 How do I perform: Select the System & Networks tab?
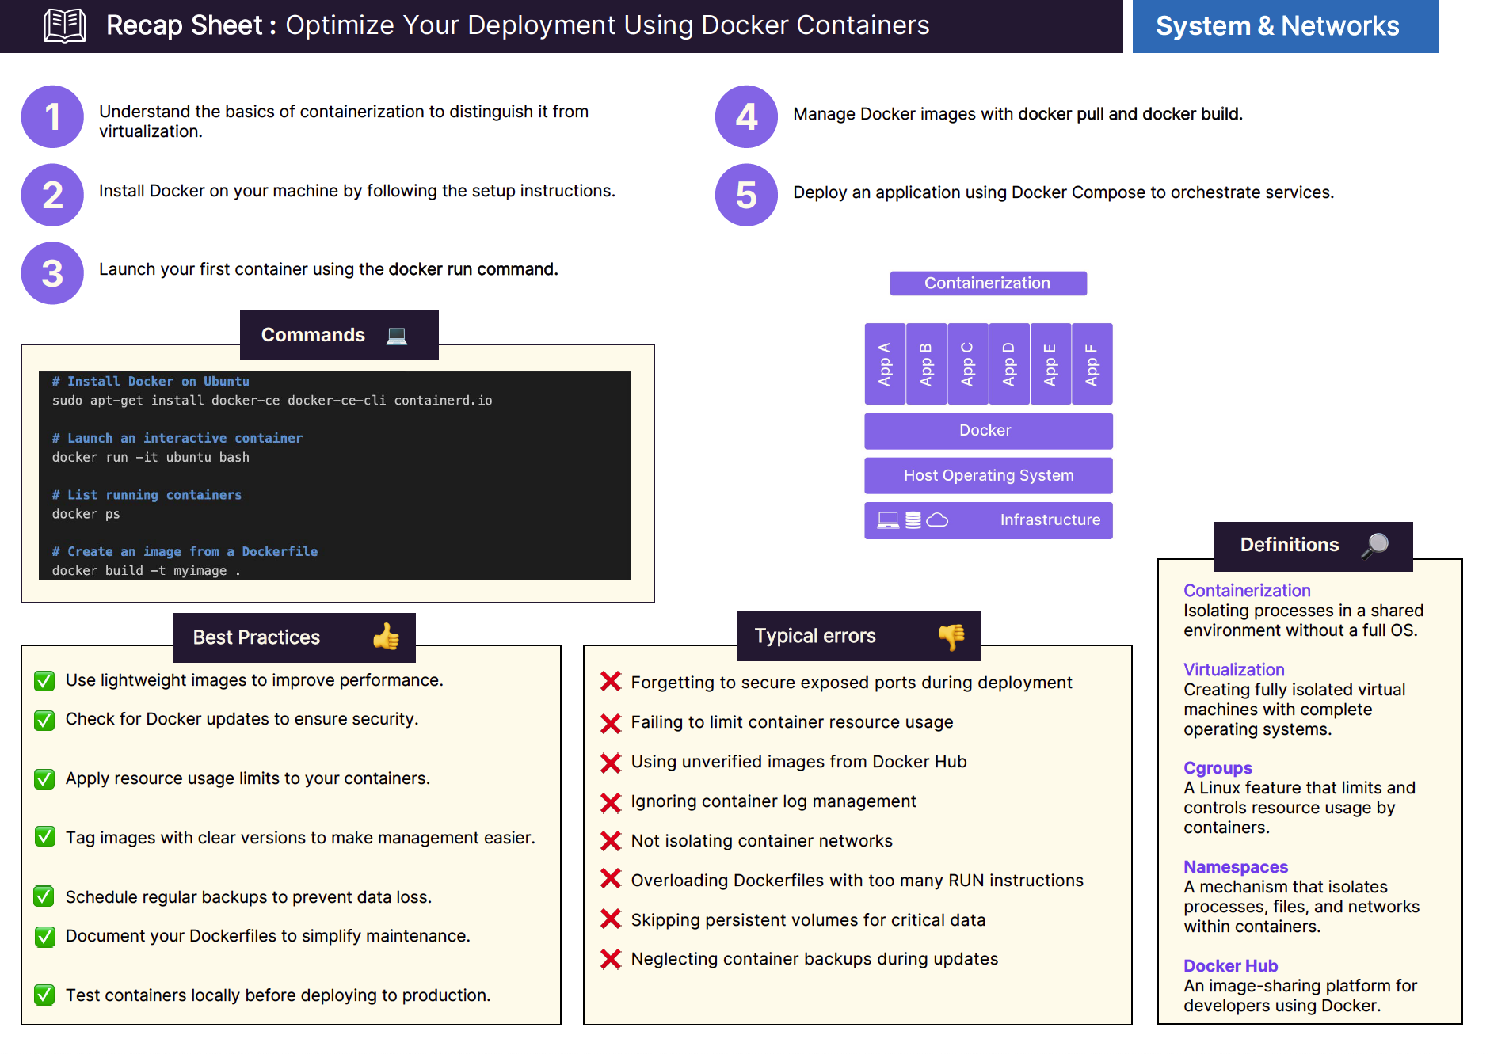1285,26
